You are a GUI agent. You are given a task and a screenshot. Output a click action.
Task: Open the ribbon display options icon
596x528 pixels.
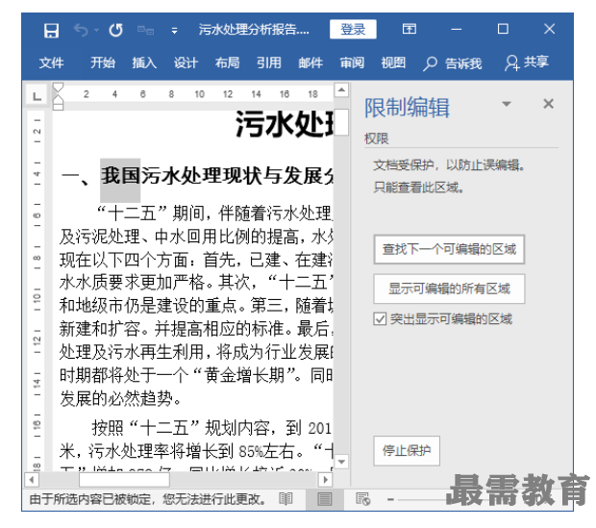pos(410,29)
